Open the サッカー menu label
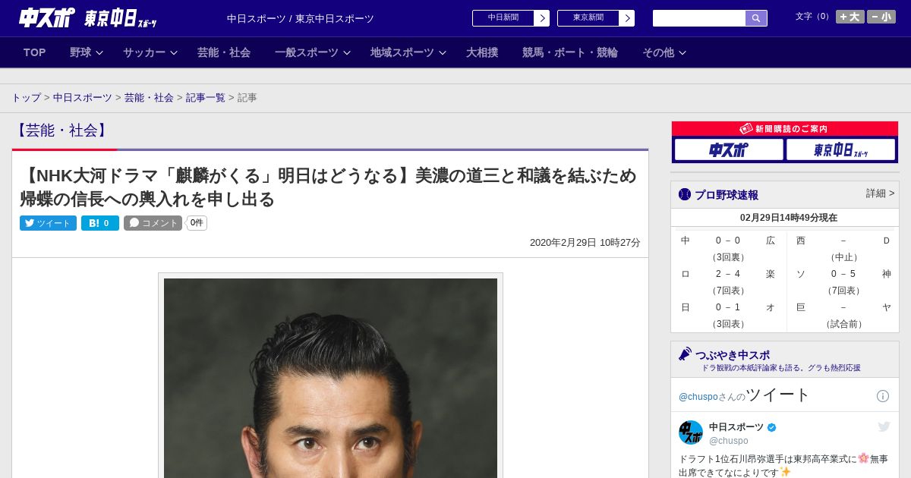Image resolution: width=911 pixels, height=478 pixels. tap(144, 52)
